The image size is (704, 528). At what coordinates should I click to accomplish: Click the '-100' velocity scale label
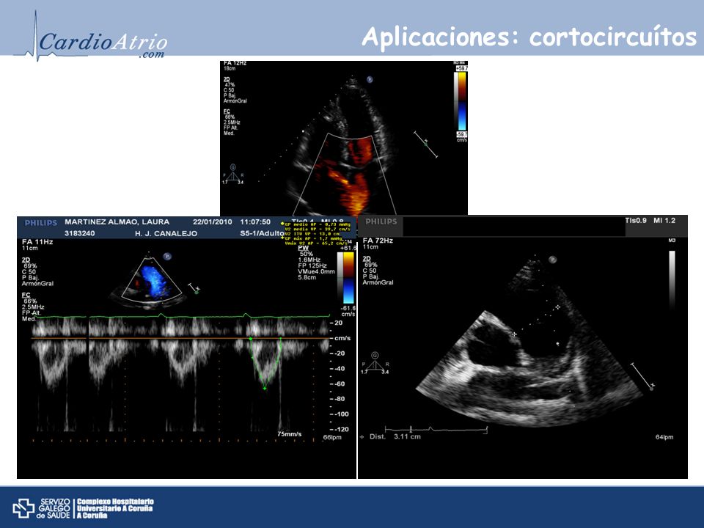[x=342, y=414]
